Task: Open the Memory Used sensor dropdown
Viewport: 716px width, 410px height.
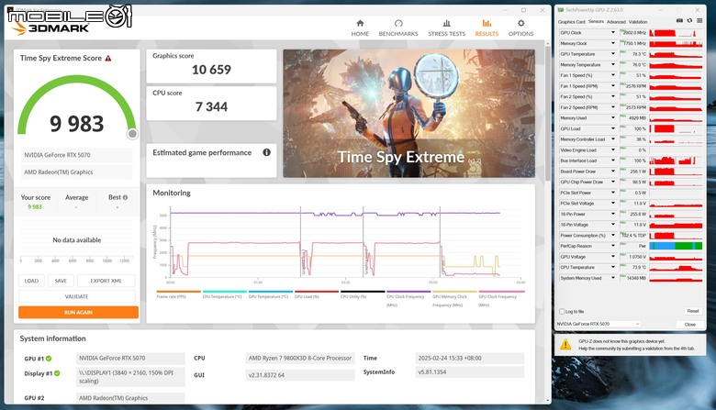Action: pyautogui.click(x=613, y=117)
